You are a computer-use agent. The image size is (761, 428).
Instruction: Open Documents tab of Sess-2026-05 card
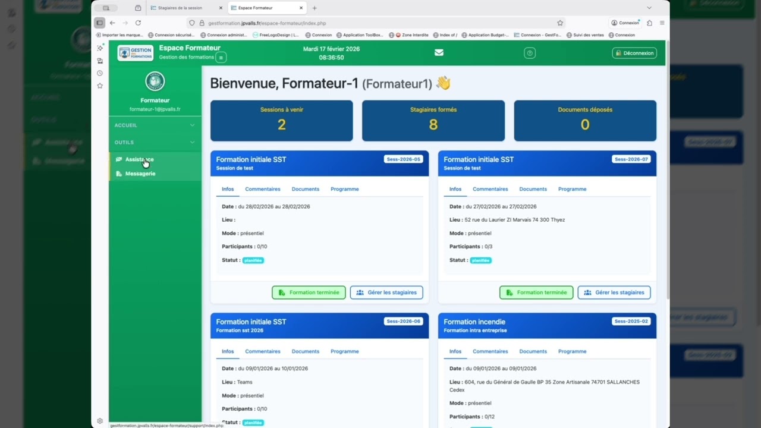(306, 189)
